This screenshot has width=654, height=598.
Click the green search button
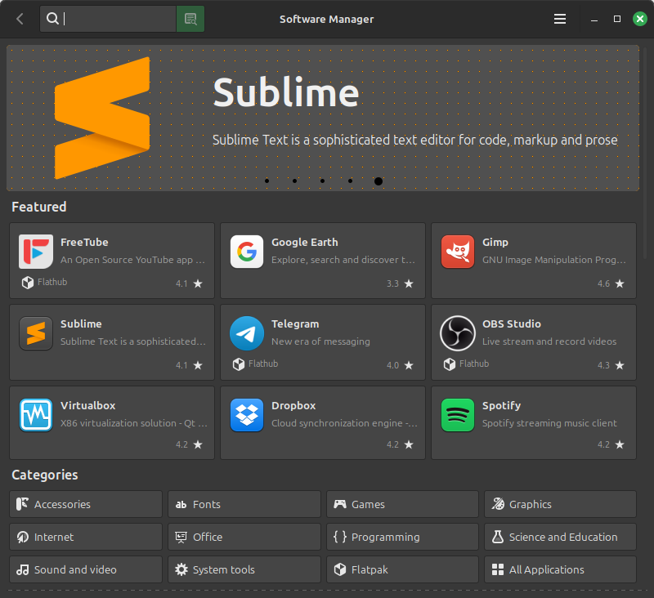(190, 18)
